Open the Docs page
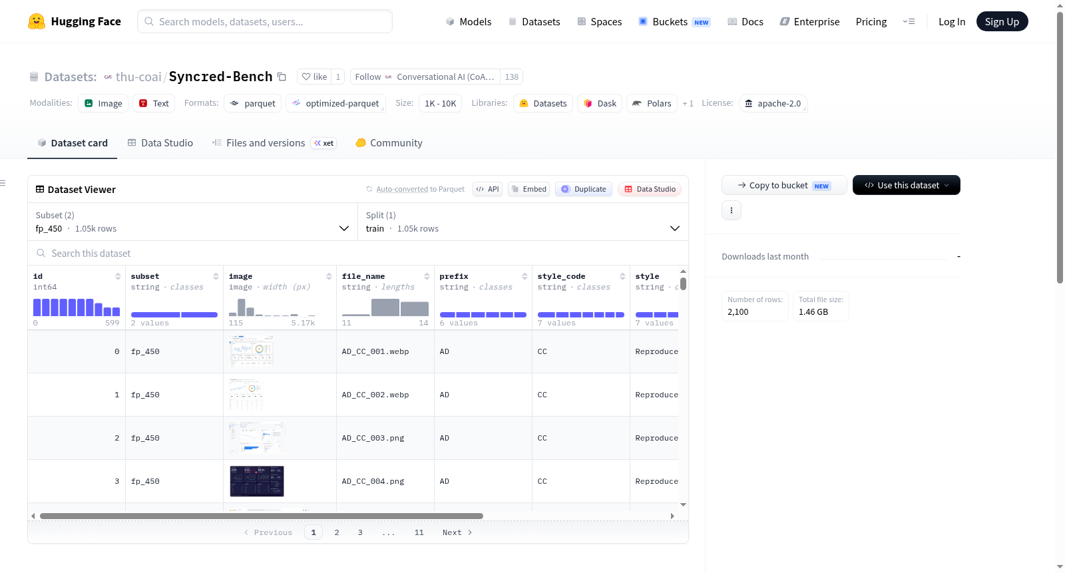 click(x=745, y=21)
